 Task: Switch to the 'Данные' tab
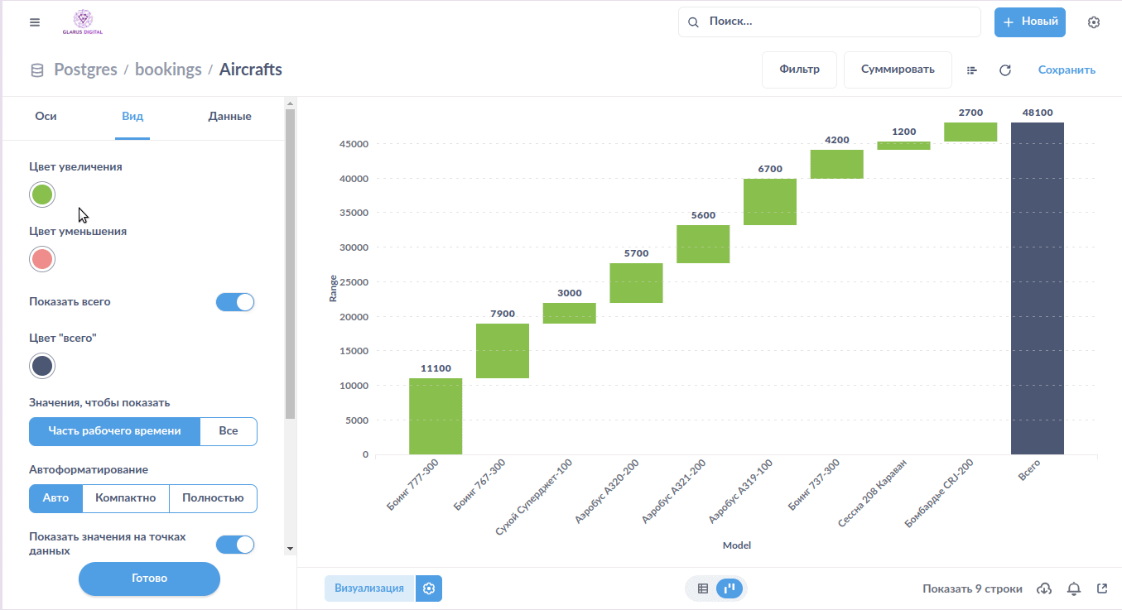[229, 117]
